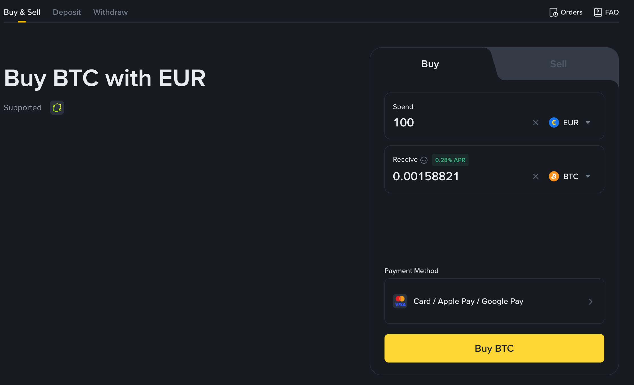Open the FAQ help icon
The height and width of the screenshot is (385, 634).
(598, 12)
